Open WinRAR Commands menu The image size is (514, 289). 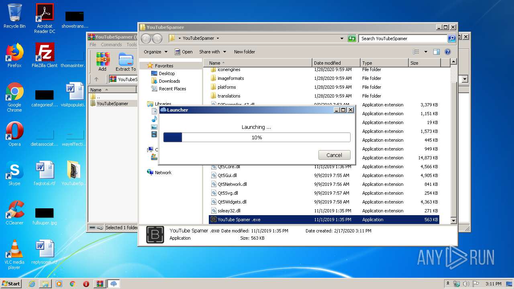[111, 45]
